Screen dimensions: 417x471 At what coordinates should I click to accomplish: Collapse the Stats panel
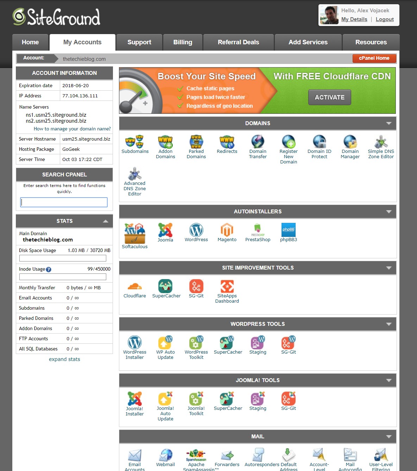tap(106, 221)
